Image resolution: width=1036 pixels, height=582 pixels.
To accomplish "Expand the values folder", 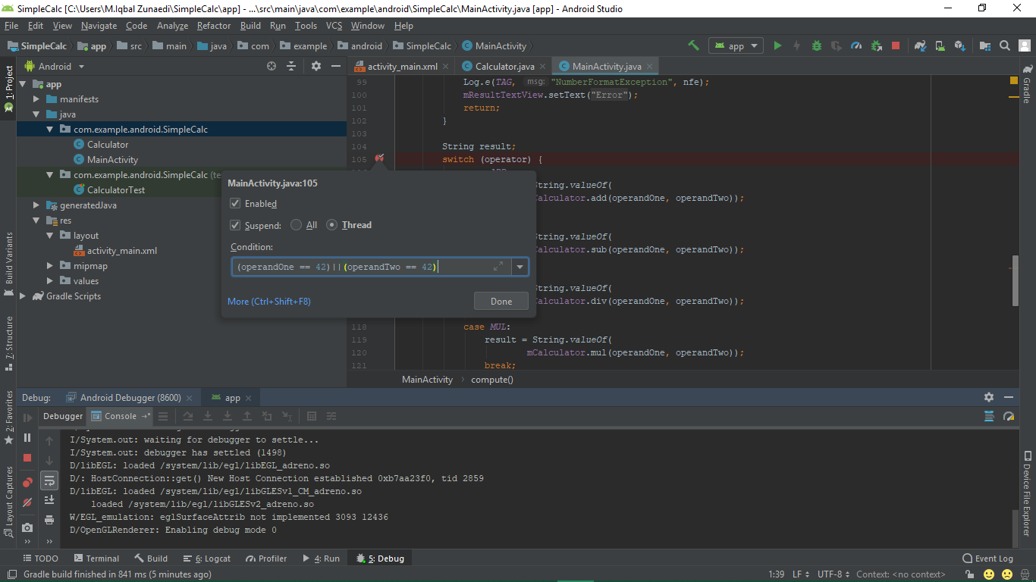I will pos(50,281).
